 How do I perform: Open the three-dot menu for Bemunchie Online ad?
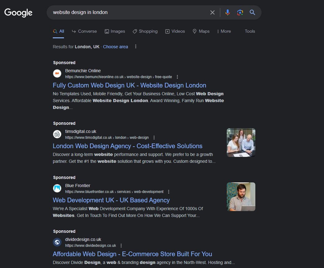pyautogui.click(x=177, y=77)
